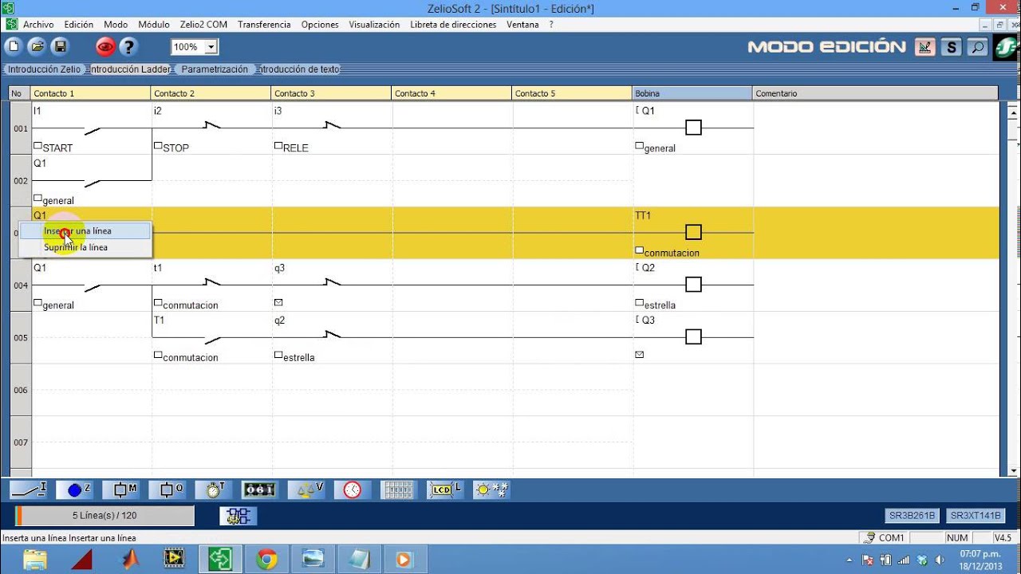Image resolution: width=1021 pixels, height=574 pixels.
Task: Open the Transferencia menu
Action: pos(264,25)
